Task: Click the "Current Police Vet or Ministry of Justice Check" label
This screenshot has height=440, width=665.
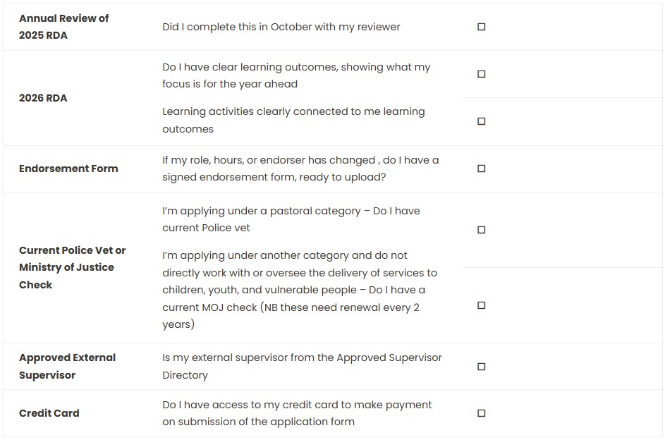Action: (72, 267)
